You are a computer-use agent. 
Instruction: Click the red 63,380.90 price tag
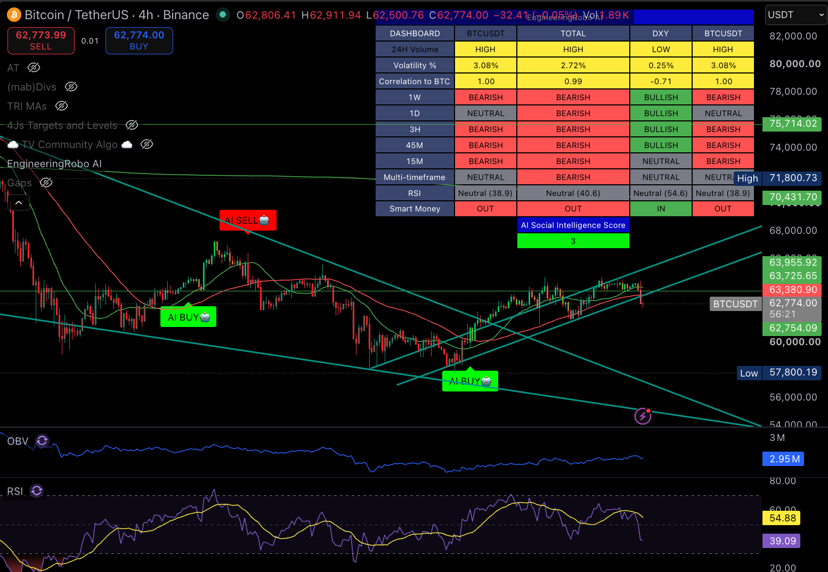792,290
